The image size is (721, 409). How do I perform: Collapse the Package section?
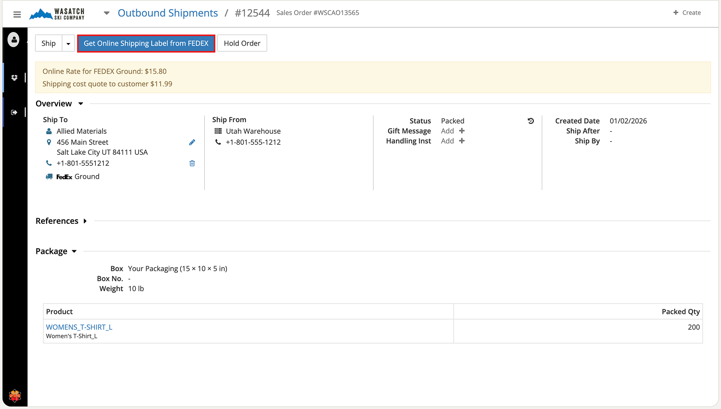coord(74,251)
